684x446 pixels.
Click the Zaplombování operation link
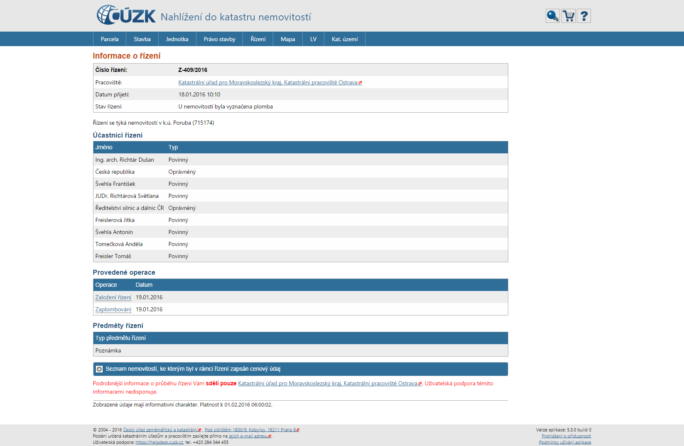(x=113, y=310)
